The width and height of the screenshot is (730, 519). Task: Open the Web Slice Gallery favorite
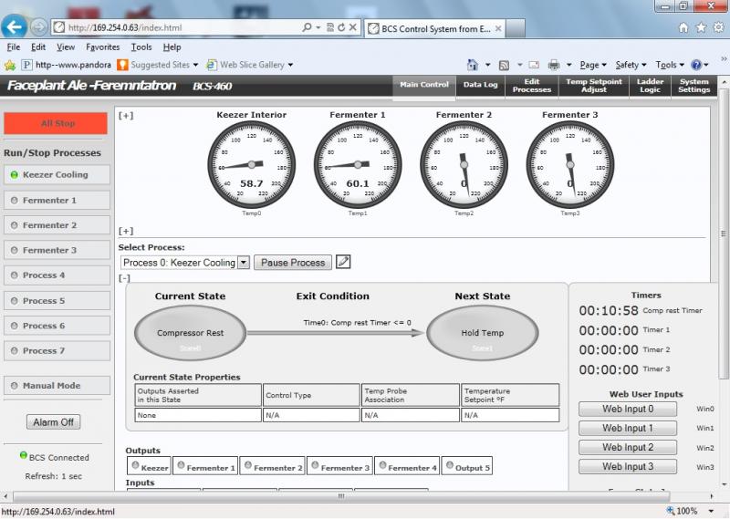252,65
